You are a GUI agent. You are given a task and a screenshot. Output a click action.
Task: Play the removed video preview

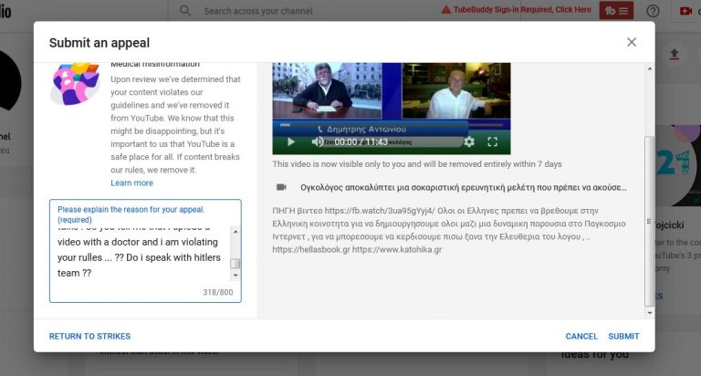coord(291,142)
